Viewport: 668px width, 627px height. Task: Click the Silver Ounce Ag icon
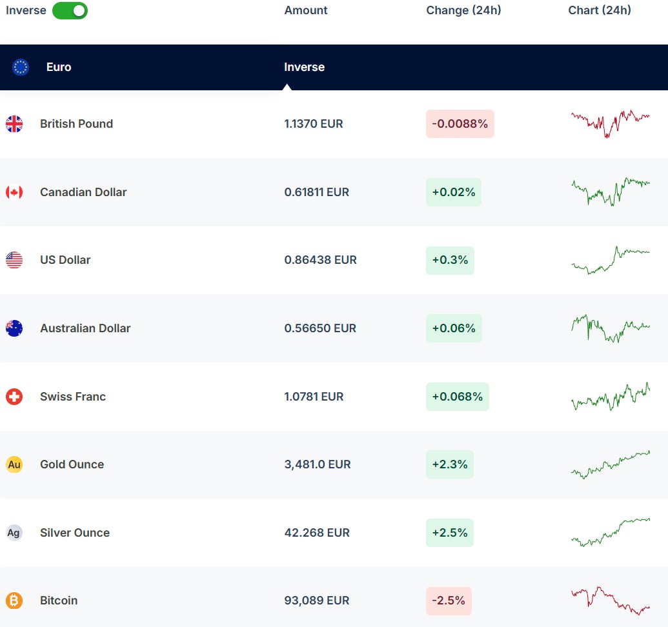coord(14,533)
